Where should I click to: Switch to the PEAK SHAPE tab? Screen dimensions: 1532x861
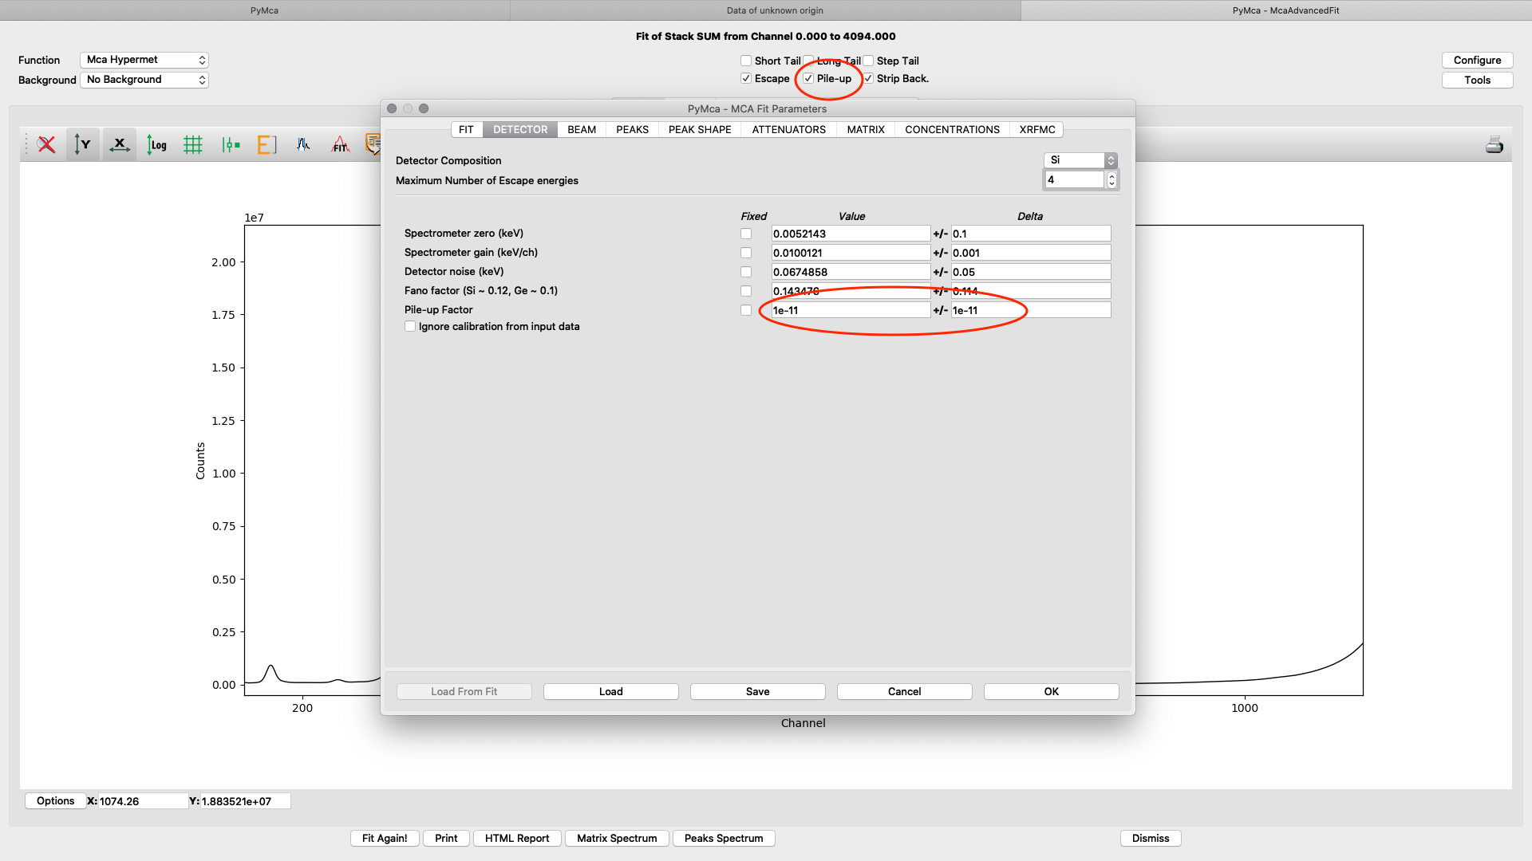tap(700, 129)
